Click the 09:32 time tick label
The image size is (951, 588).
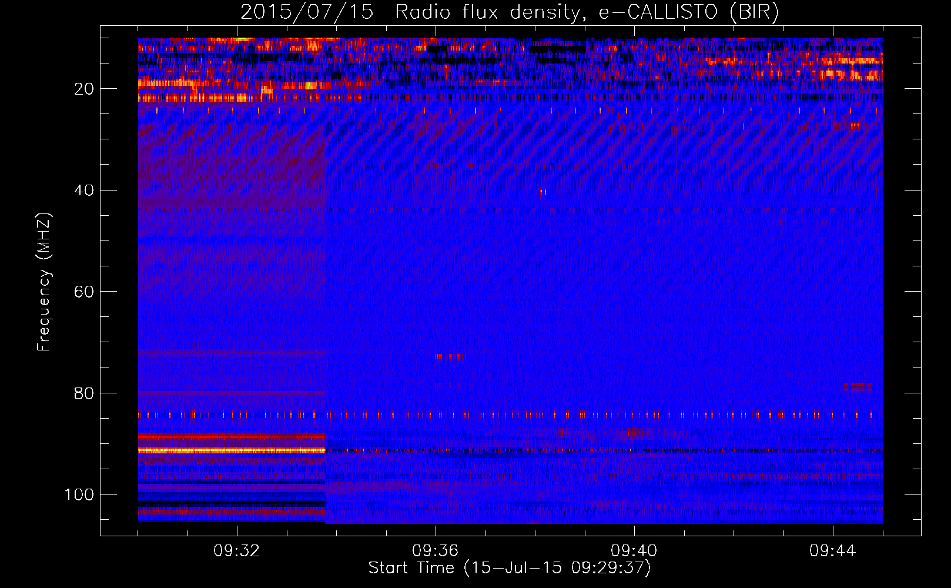237,551
